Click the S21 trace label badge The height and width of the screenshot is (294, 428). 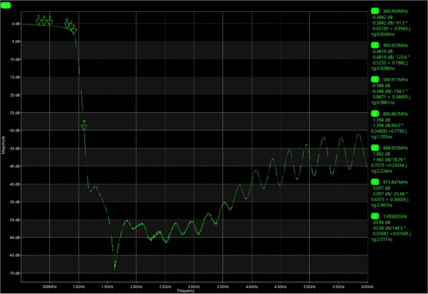(5, 5)
